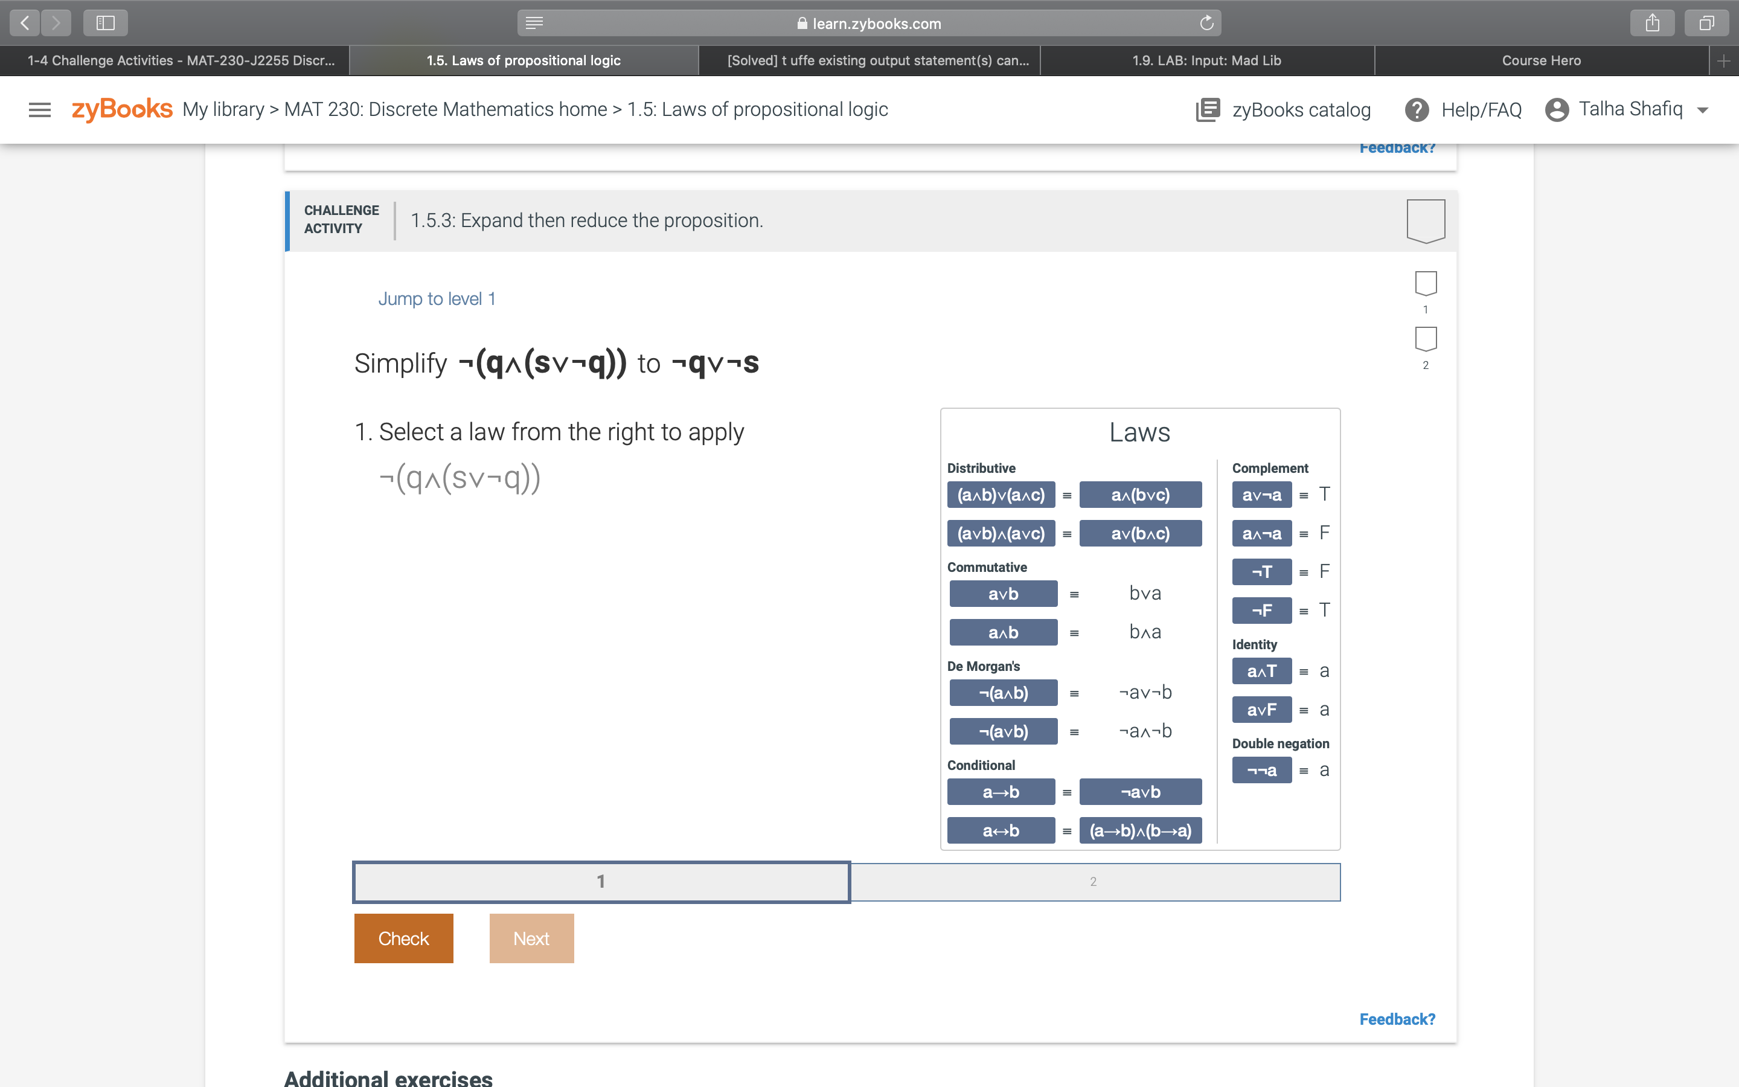Open Help/FAQ

click(x=1463, y=109)
